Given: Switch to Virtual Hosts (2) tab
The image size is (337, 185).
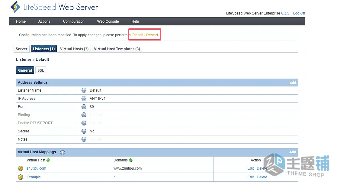Looking at the screenshot, I should click(x=74, y=49).
